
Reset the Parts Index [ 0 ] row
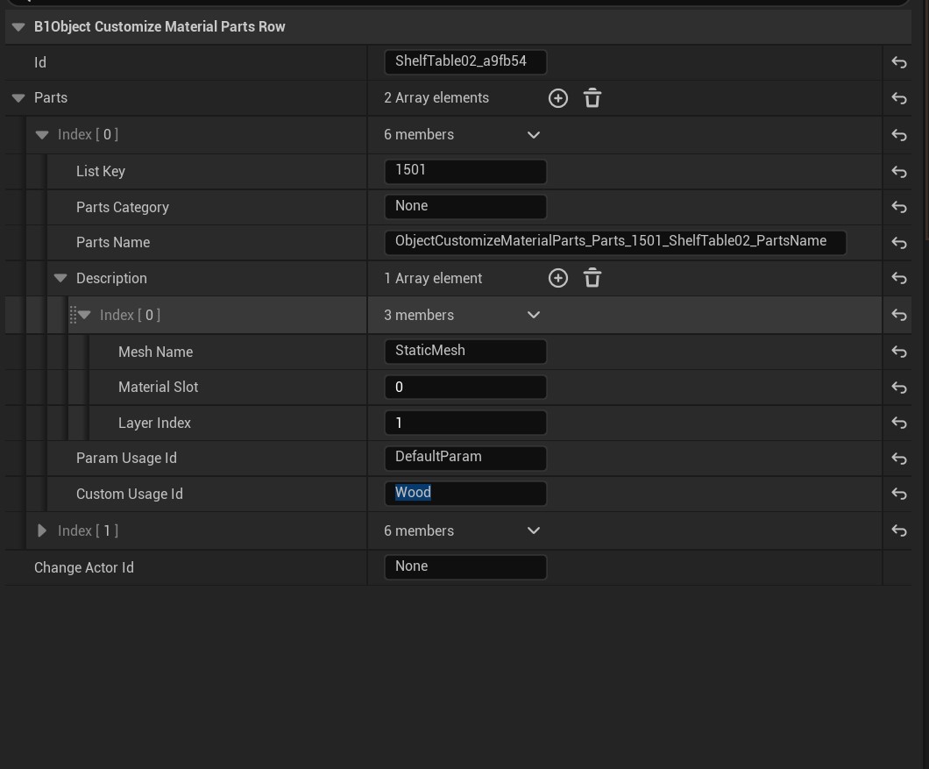(899, 135)
